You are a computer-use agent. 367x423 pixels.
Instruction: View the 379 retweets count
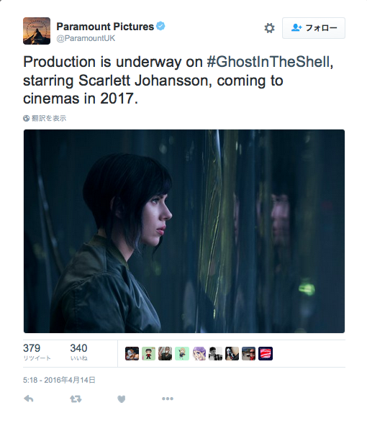[37, 352]
